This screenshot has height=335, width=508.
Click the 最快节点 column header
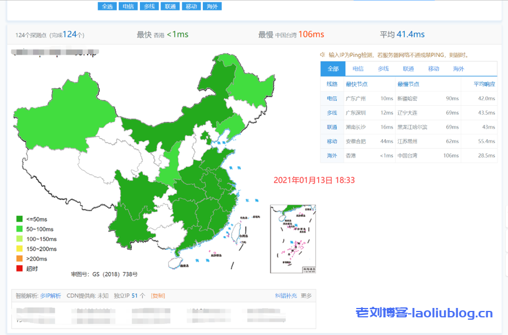pos(356,84)
